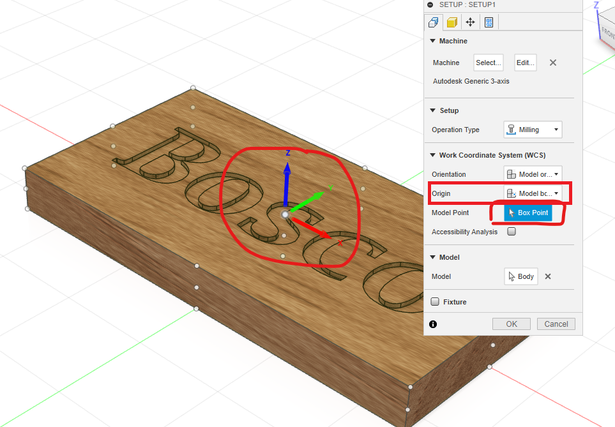Open the Post Process tab (G1 G2 icon)
This screenshot has width=615, height=427.
[489, 22]
